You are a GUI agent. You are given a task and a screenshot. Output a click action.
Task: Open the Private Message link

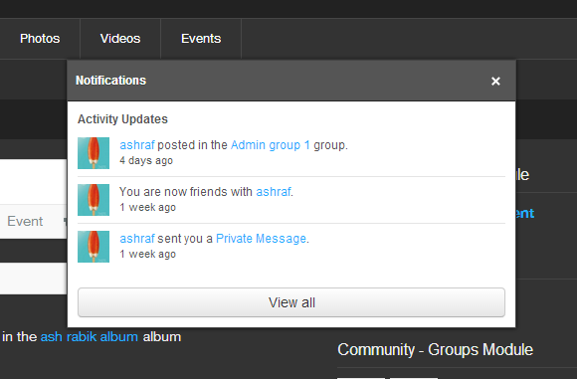(x=261, y=239)
